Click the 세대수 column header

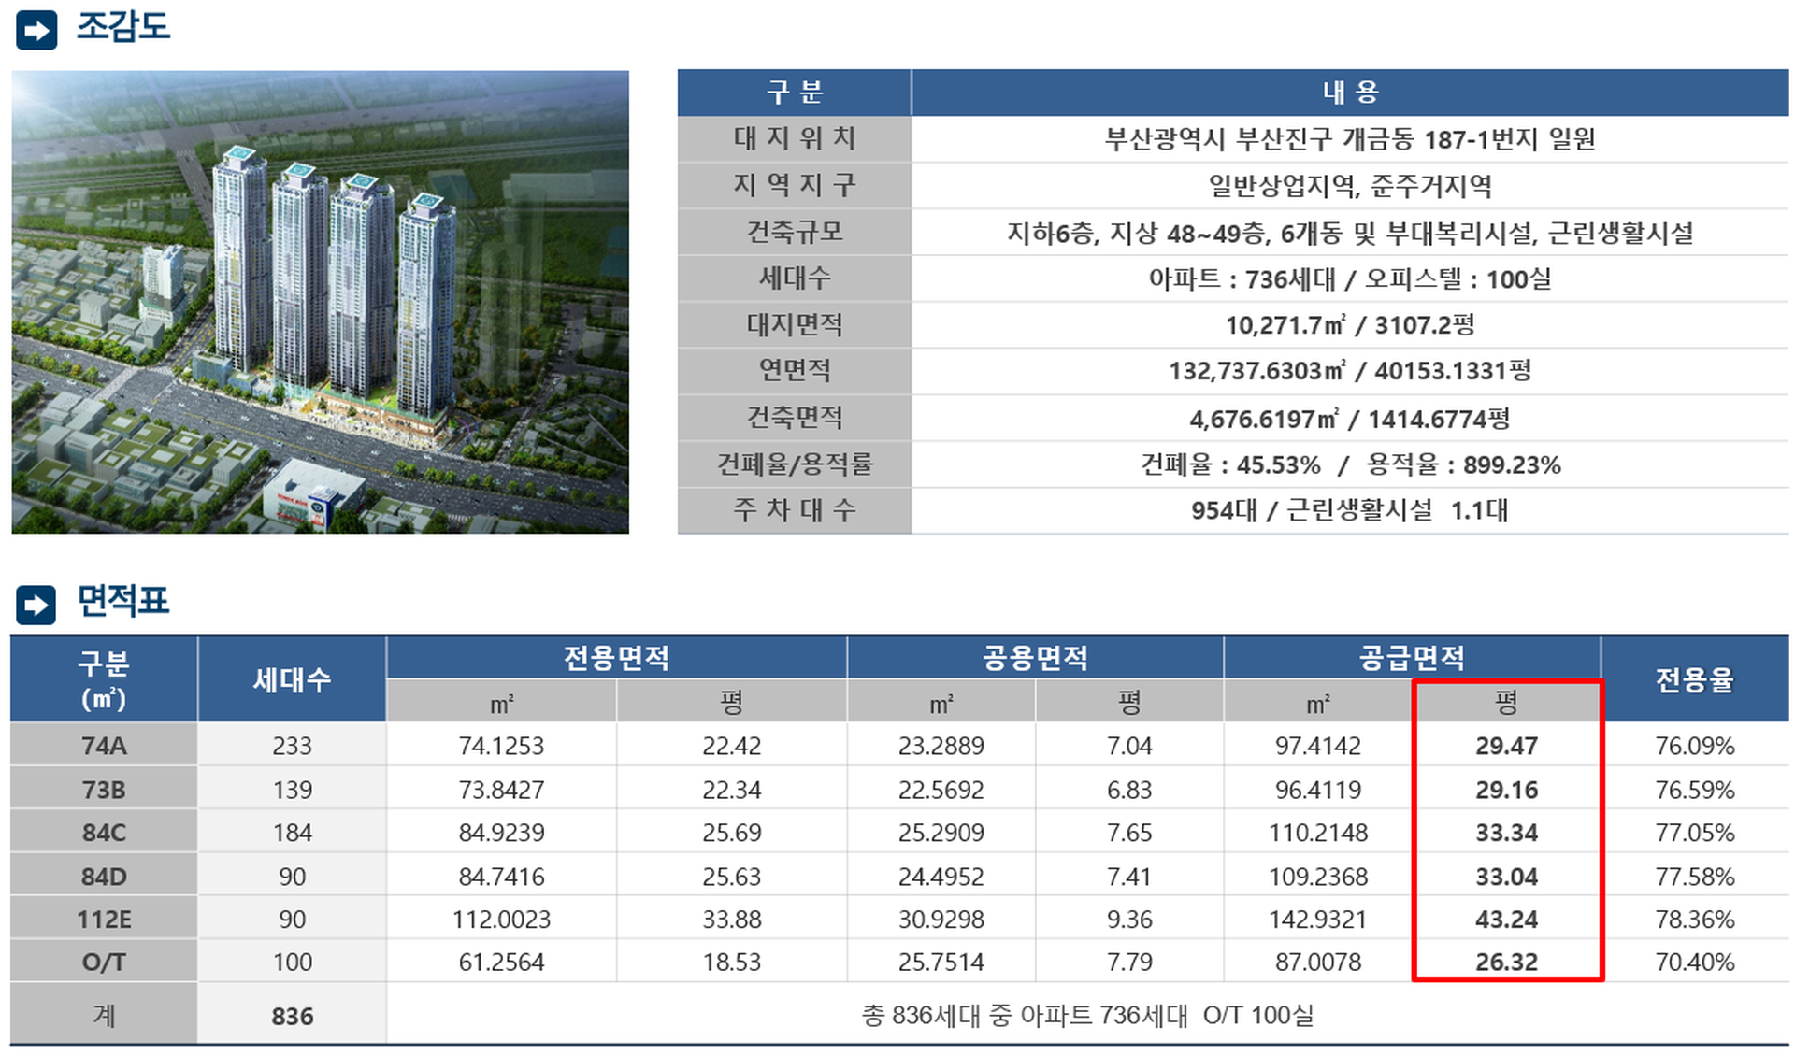(292, 679)
